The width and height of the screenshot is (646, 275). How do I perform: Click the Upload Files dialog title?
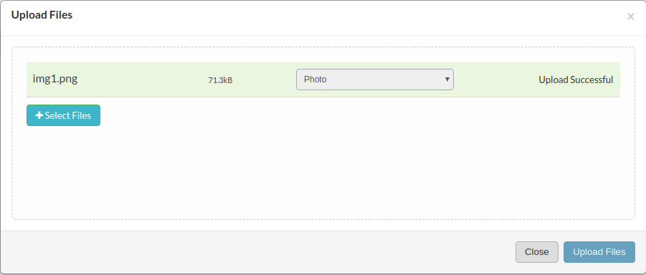click(x=42, y=15)
